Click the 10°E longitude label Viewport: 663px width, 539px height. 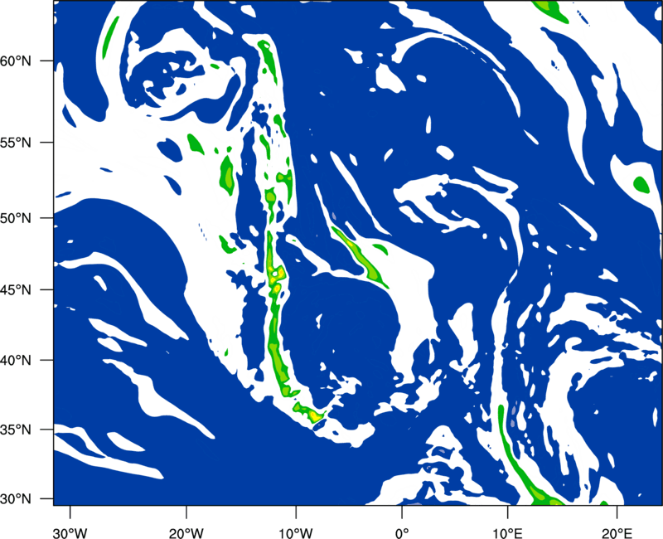(x=507, y=533)
